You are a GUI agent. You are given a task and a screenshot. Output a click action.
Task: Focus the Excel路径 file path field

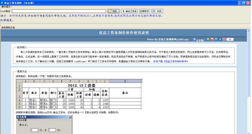pos(59,11)
